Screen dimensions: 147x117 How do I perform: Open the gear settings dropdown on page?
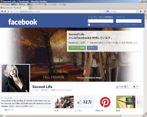pos(136,87)
